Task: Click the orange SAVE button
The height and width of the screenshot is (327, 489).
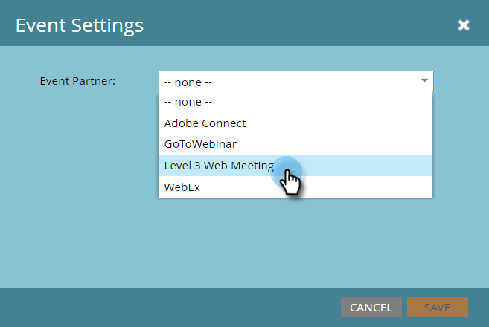Action: coord(437,308)
